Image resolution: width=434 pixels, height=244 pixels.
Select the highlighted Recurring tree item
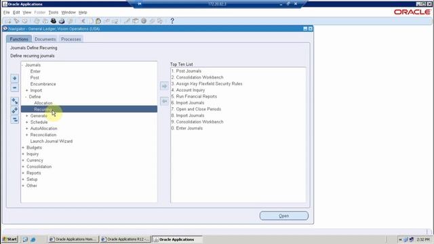[x=89, y=109]
